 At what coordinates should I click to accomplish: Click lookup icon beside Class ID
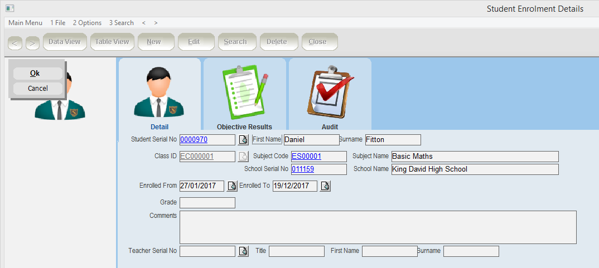point(243,157)
